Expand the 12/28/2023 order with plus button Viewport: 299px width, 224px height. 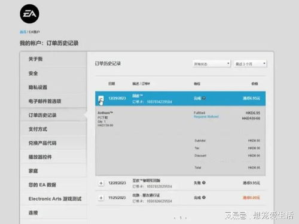[x=101, y=183]
